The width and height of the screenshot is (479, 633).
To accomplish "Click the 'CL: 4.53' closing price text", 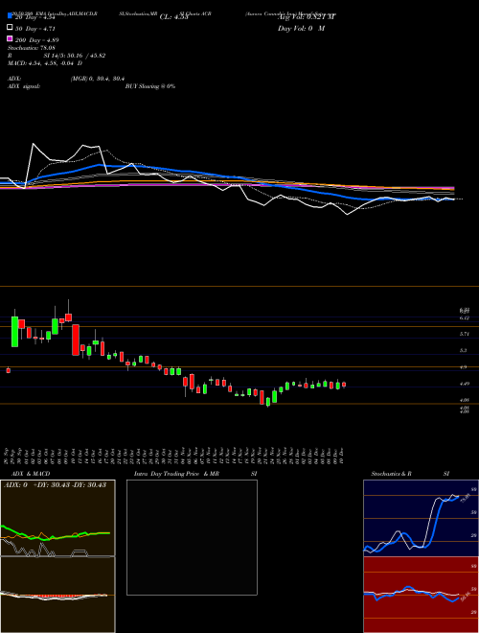I will click(x=173, y=17).
